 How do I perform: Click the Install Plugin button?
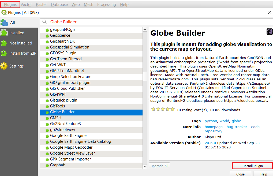252,166
